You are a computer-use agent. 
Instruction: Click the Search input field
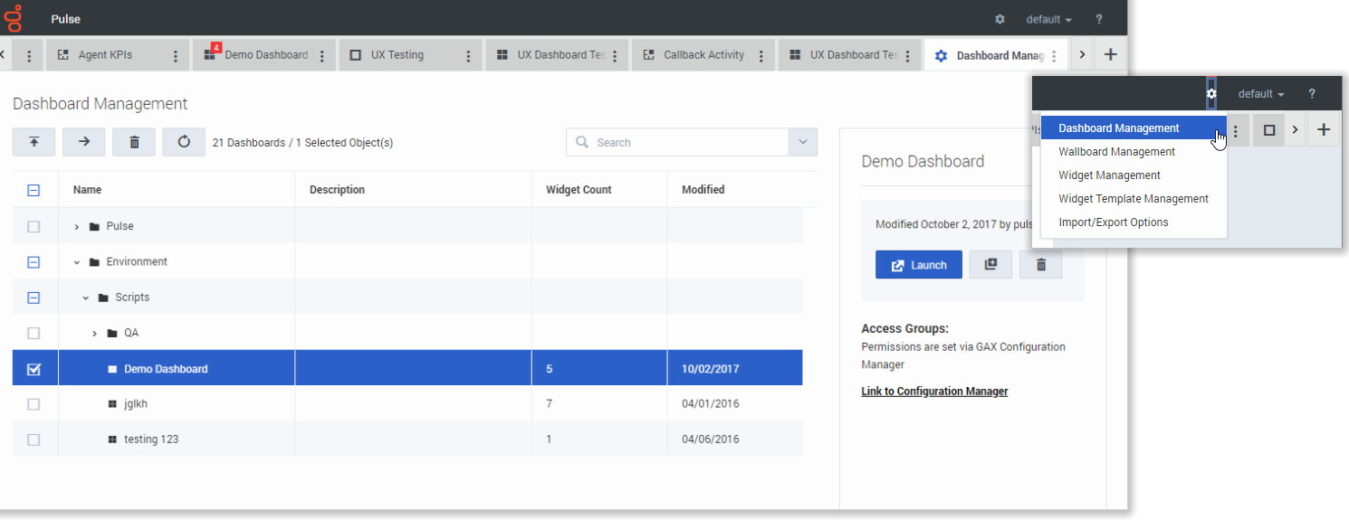point(678,142)
